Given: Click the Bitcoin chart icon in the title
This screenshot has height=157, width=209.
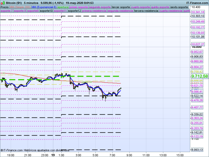Looking at the screenshot, I should [3, 3].
